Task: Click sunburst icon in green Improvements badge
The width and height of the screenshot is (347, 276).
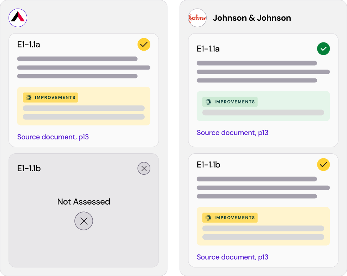Action: (x=208, y=102)
